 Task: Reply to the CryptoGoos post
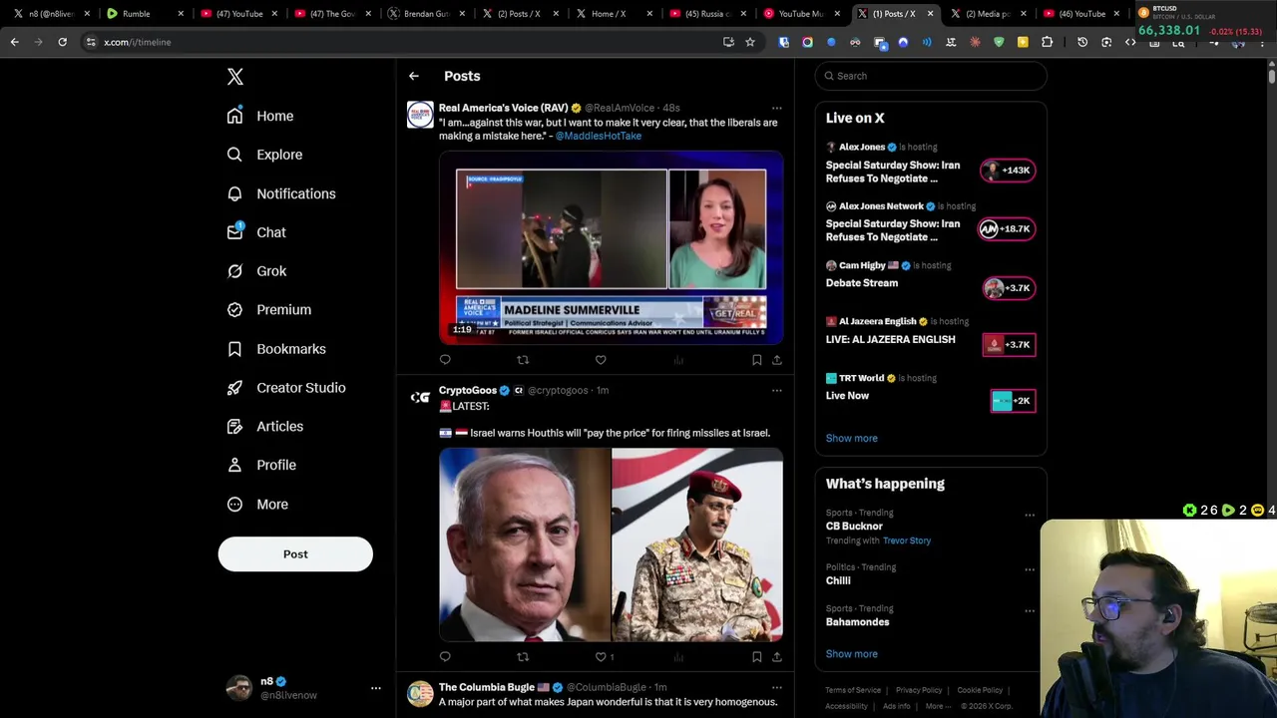tap(445, 657)
